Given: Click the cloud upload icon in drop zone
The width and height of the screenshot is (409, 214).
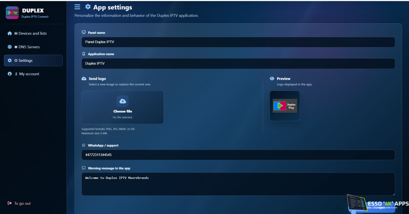Looking at the screenshot, I should click(x=123, y=101).
